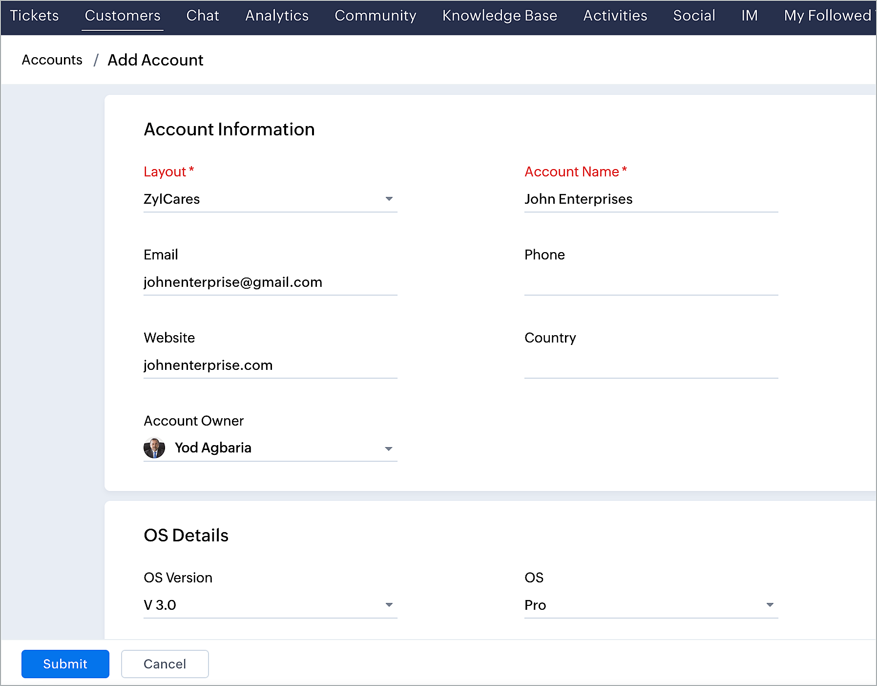
Task: Click into the empty Country field
Action: tap(650, 365)
